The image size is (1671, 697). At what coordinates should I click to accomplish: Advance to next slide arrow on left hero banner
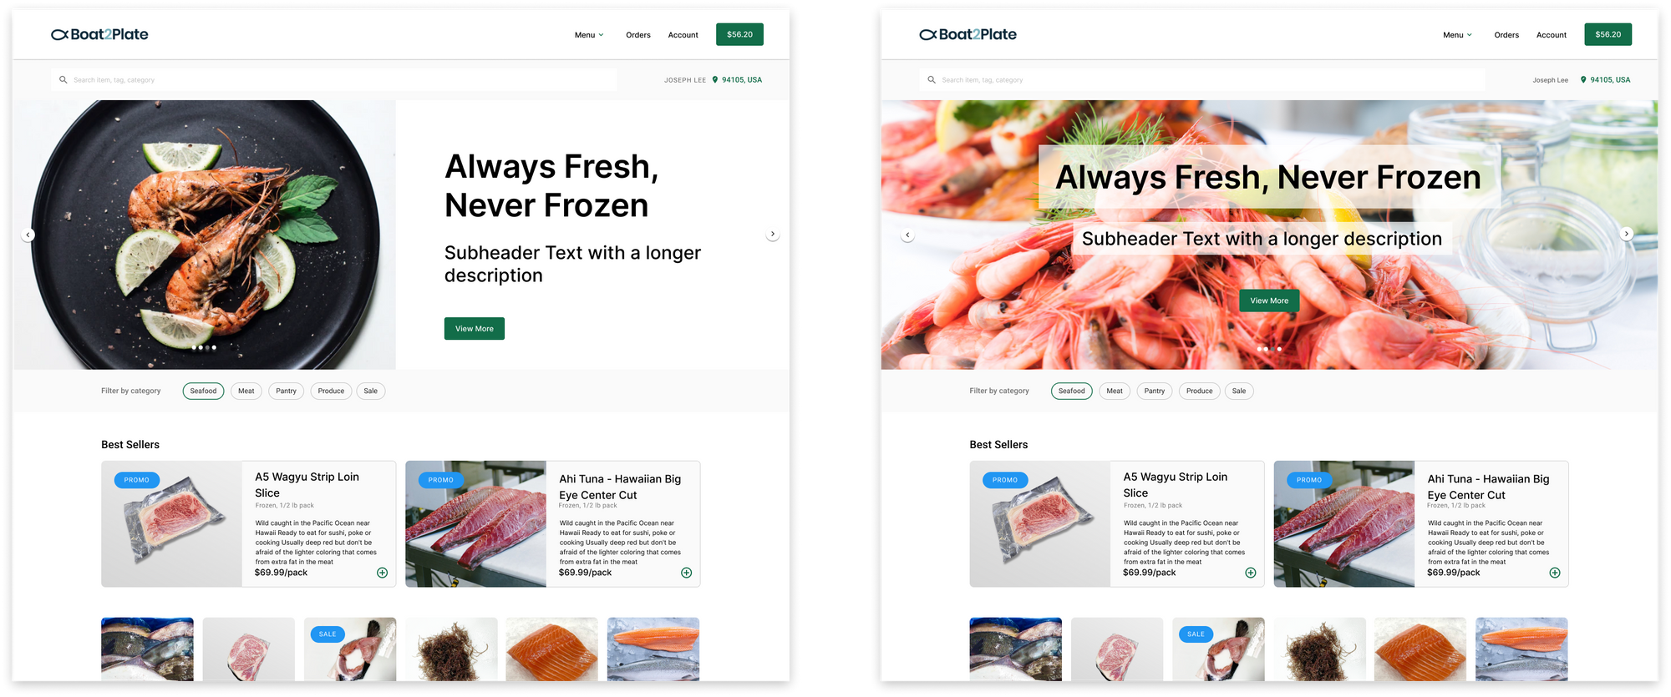point(773,235)
